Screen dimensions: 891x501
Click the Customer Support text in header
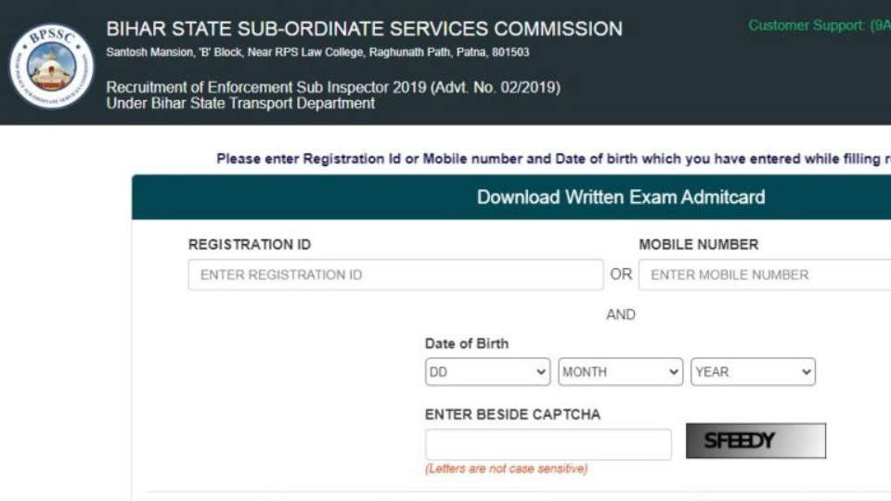(x=819, y=26)
